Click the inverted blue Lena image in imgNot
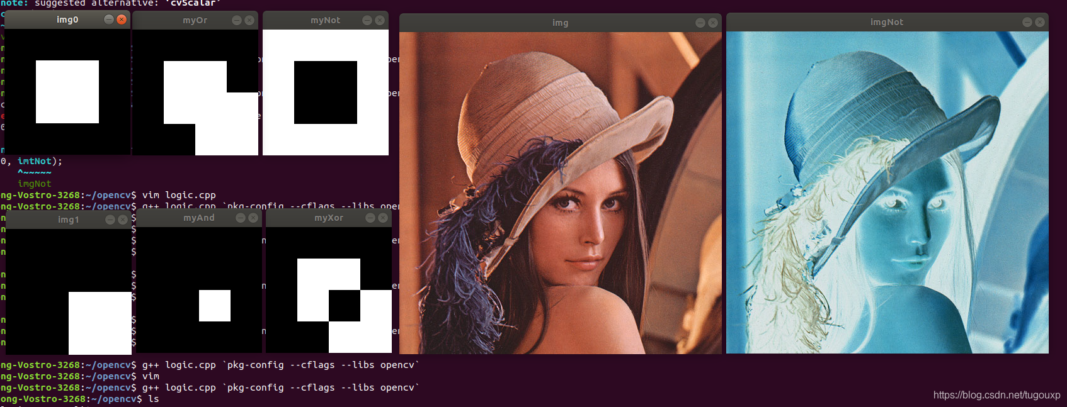The image size is (1067, 407). pyautogui.click(x=887, y=192)
